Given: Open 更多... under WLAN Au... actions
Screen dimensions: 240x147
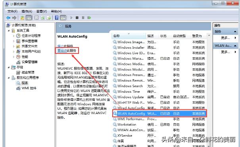Looking at the screenshot, I should [x=225, y=52].
